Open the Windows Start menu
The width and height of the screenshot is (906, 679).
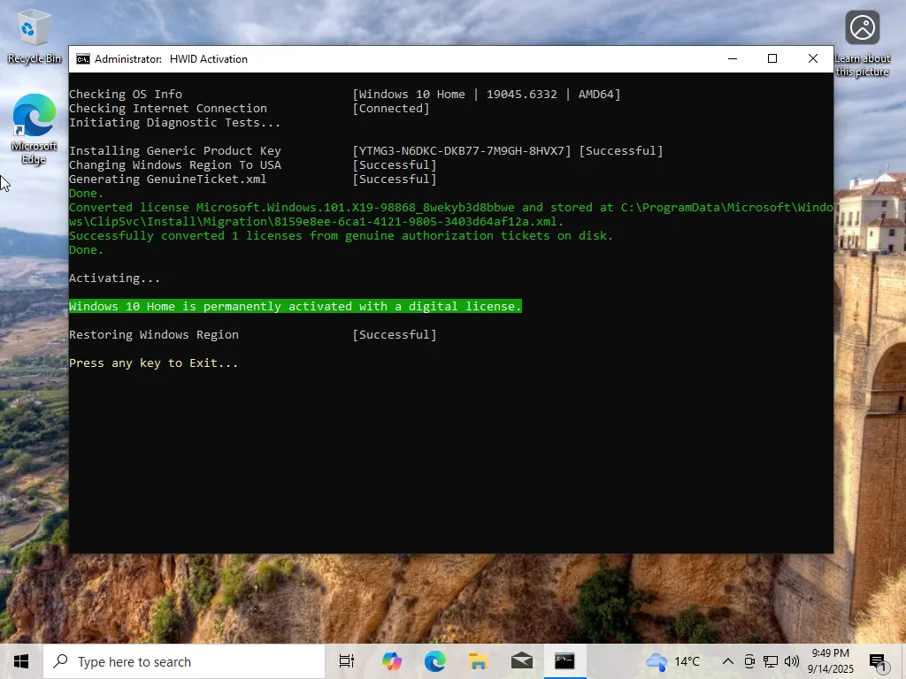21,661
